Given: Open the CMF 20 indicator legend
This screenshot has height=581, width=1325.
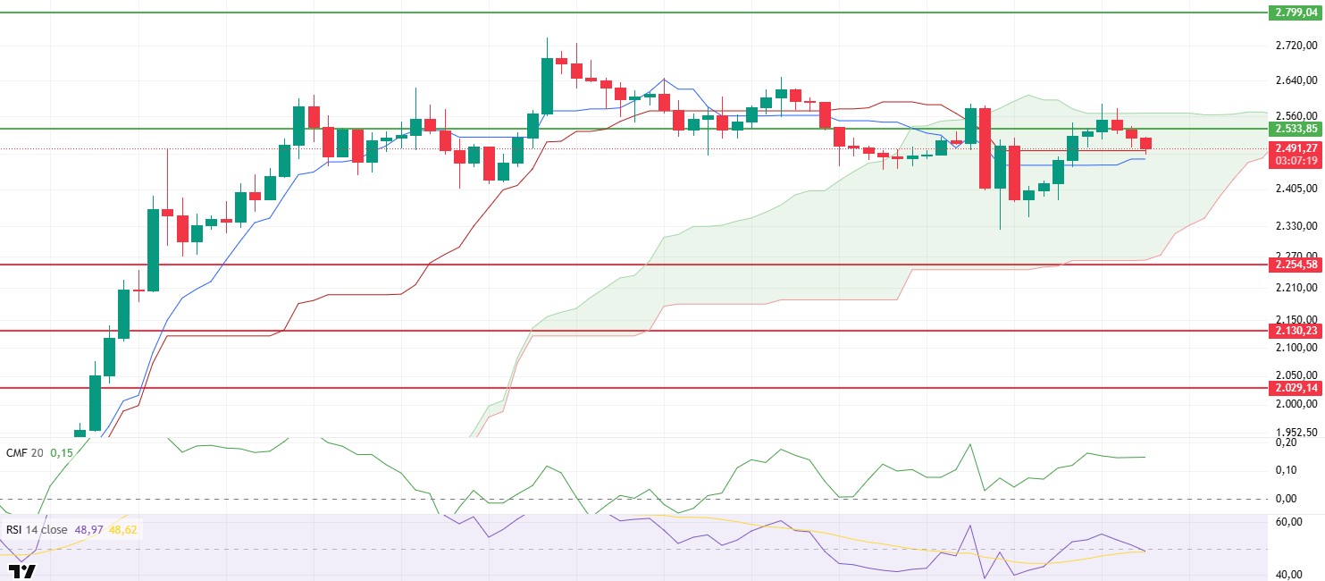Looking at the screenshot, I should tap(24, 453).
